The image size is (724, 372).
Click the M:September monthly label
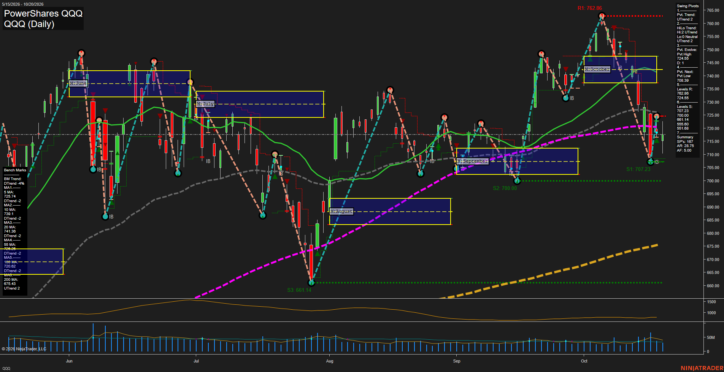[472, 161]
